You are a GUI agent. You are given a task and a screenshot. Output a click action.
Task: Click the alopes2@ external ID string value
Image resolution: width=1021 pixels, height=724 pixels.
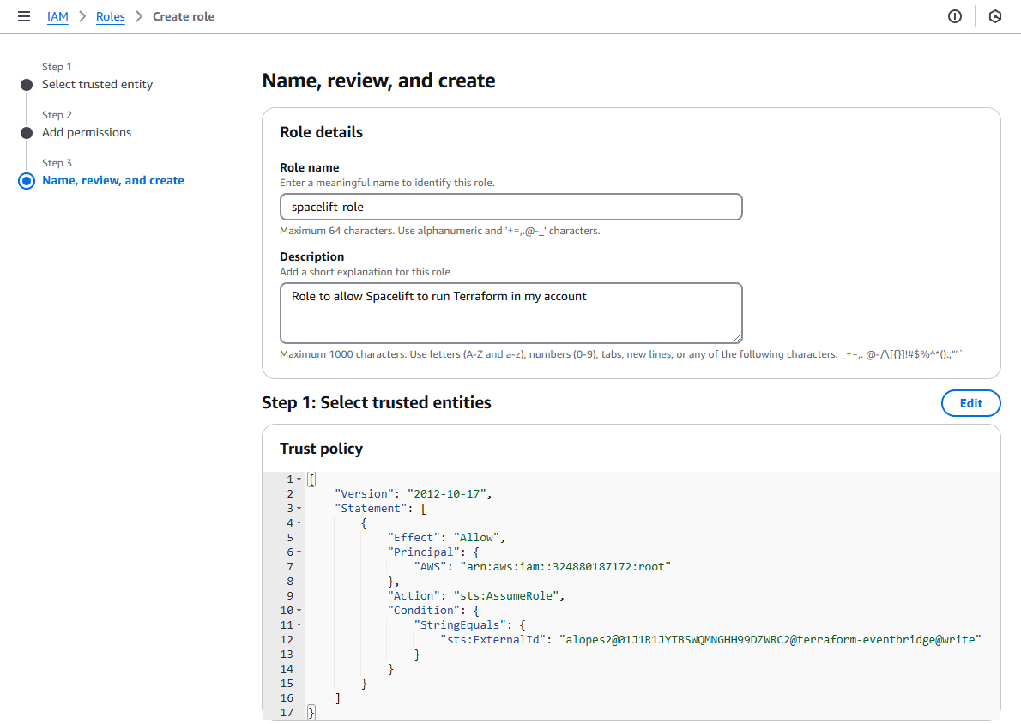click(770, 640)
